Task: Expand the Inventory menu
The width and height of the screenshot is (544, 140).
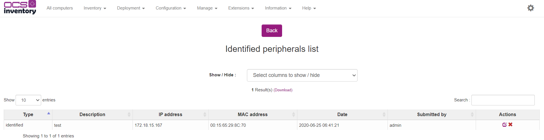Action: pos(95,8)
